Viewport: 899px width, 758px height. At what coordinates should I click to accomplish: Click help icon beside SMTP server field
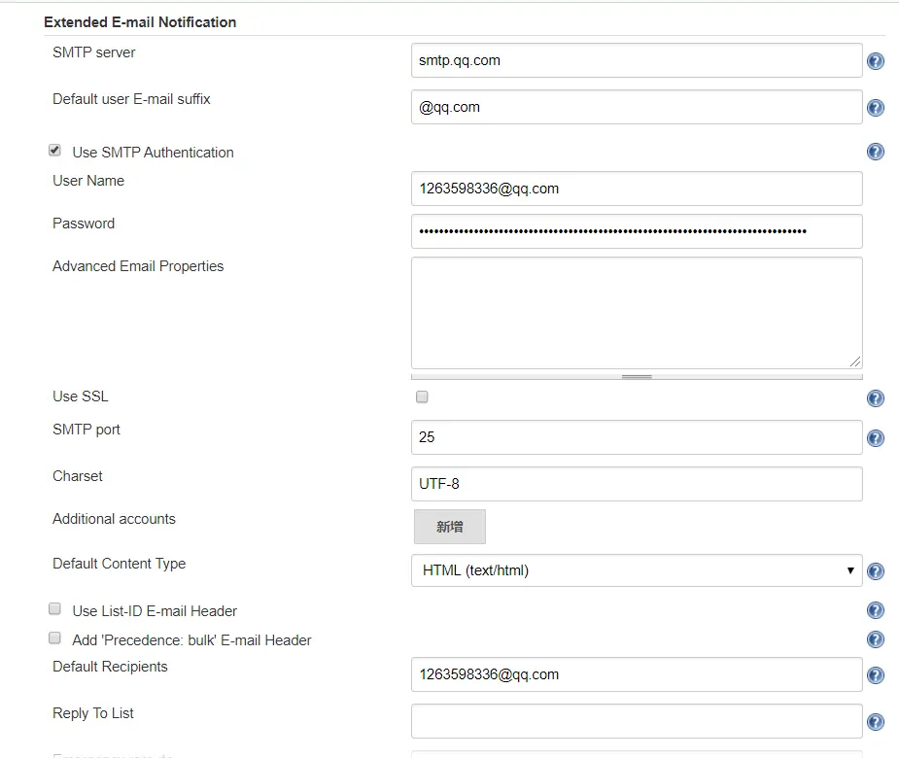point(875,62)
